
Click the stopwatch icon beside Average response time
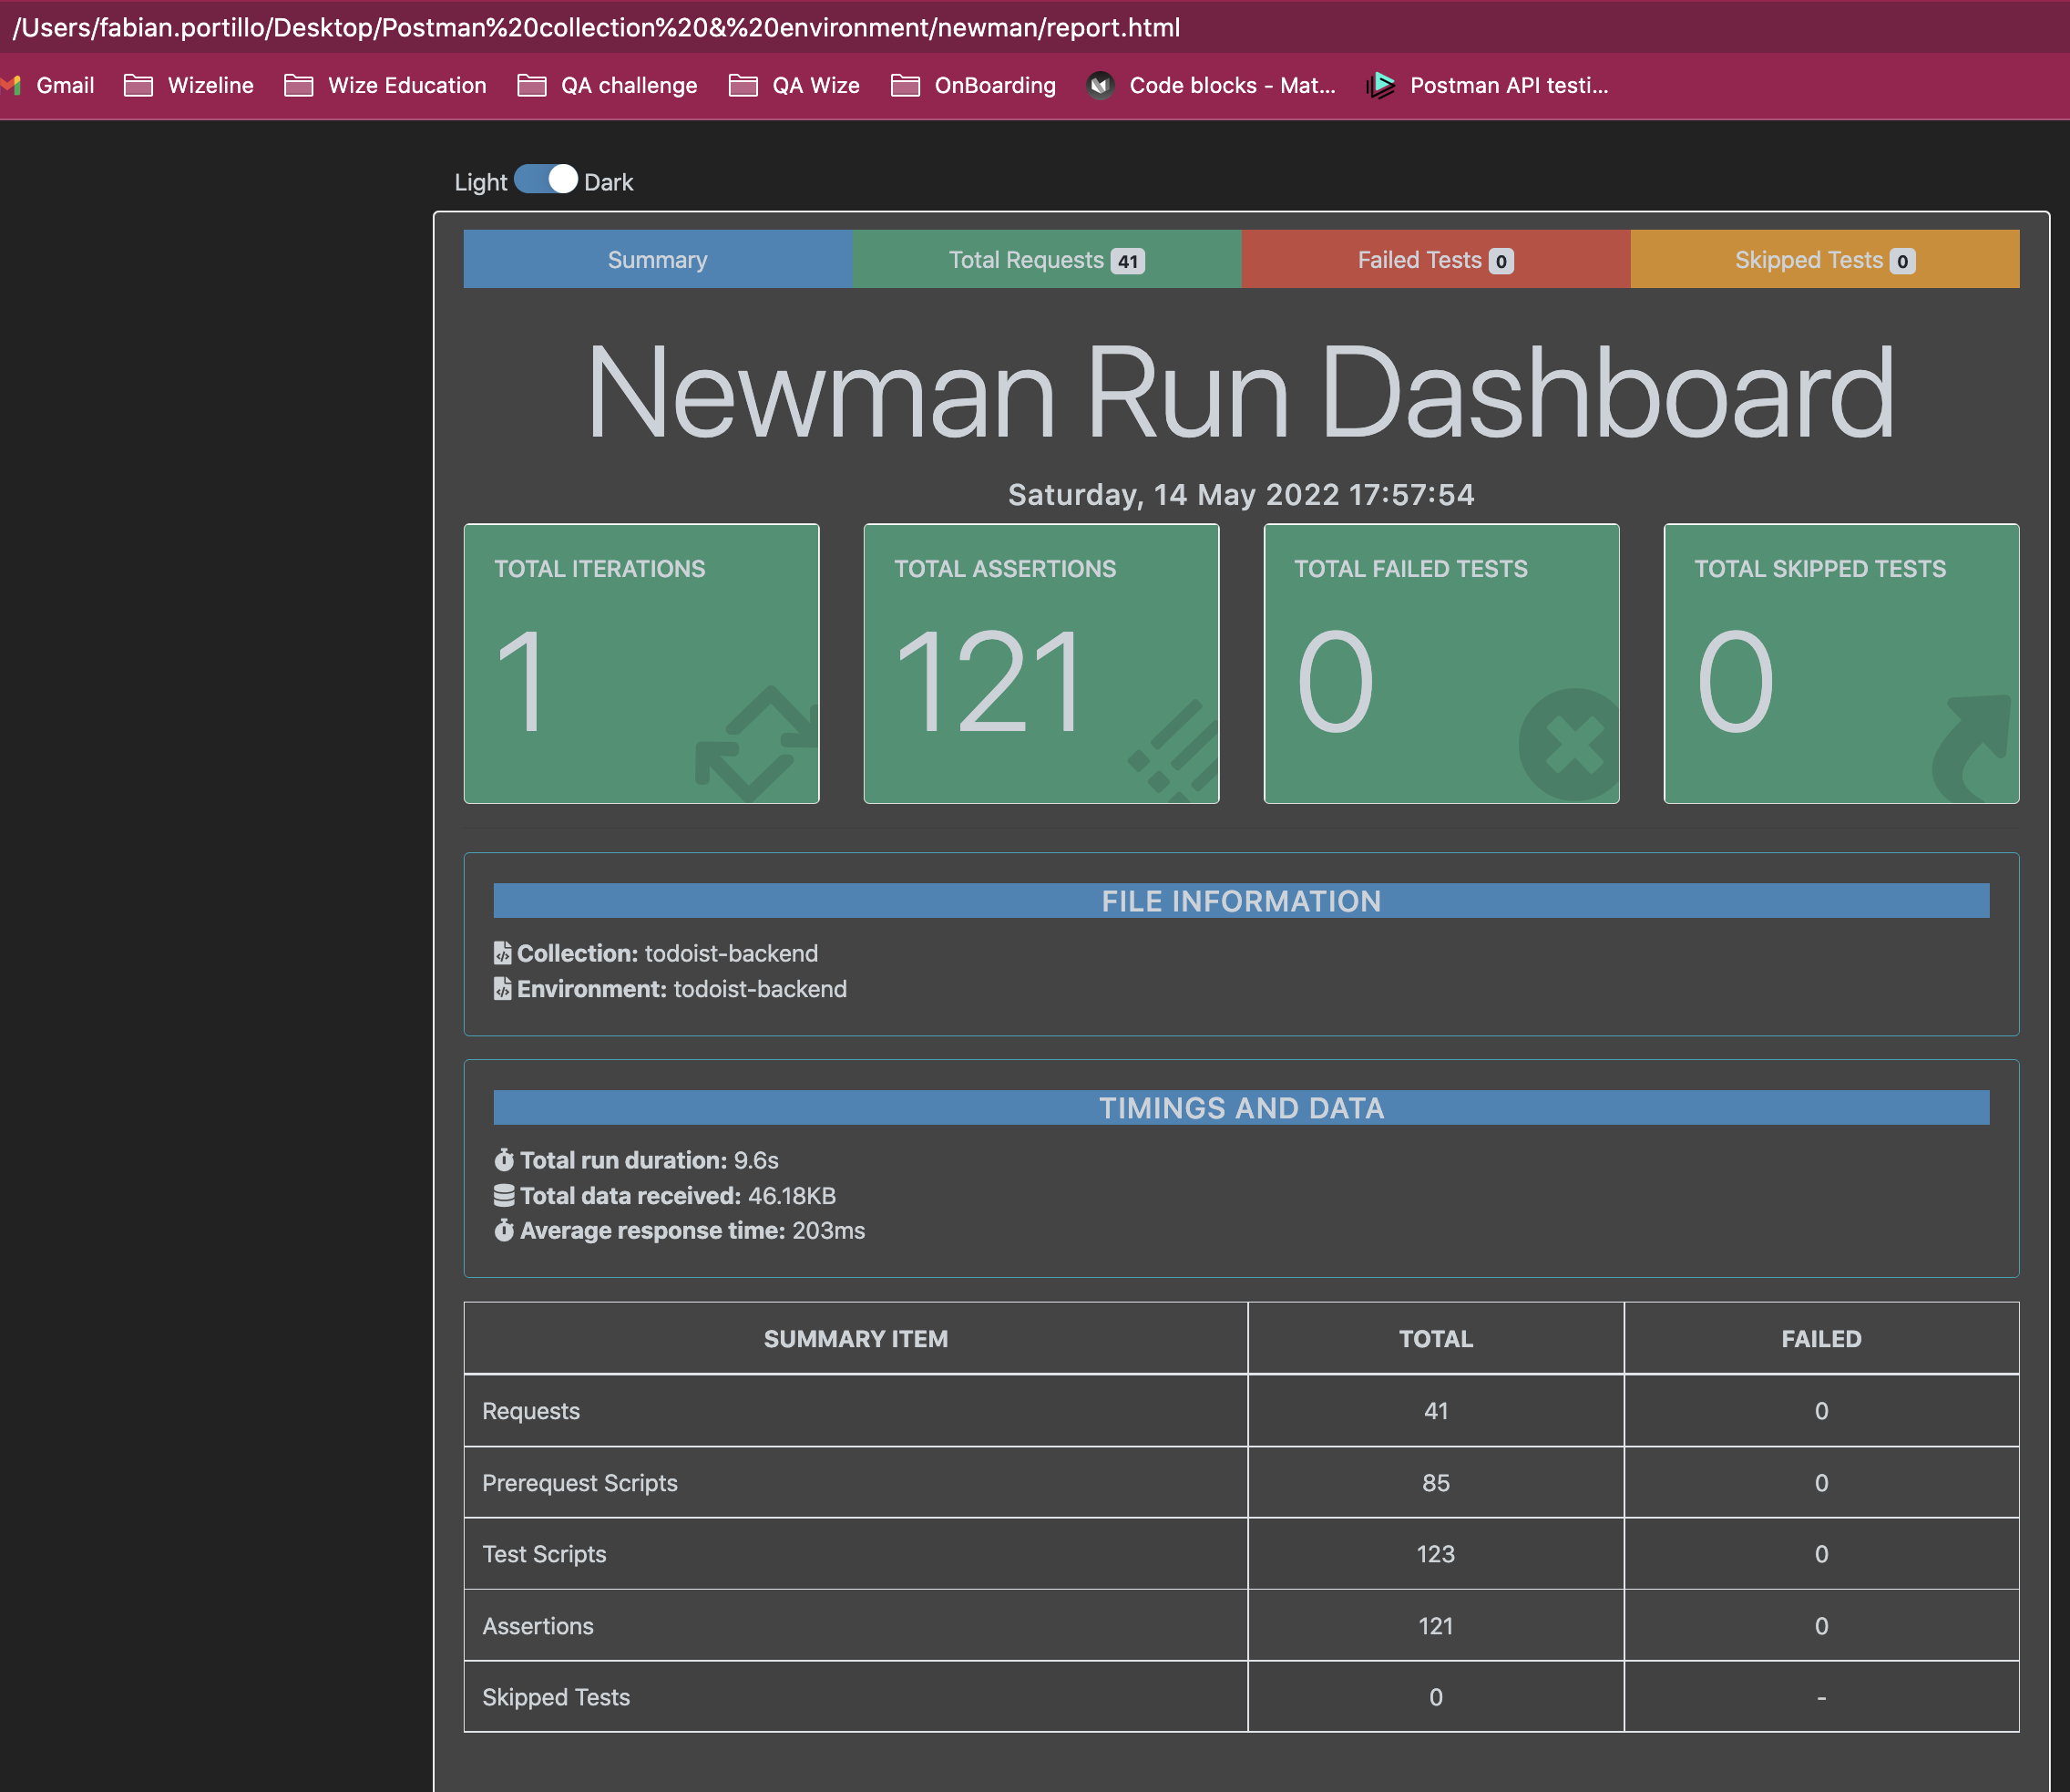click(504, 1230)
